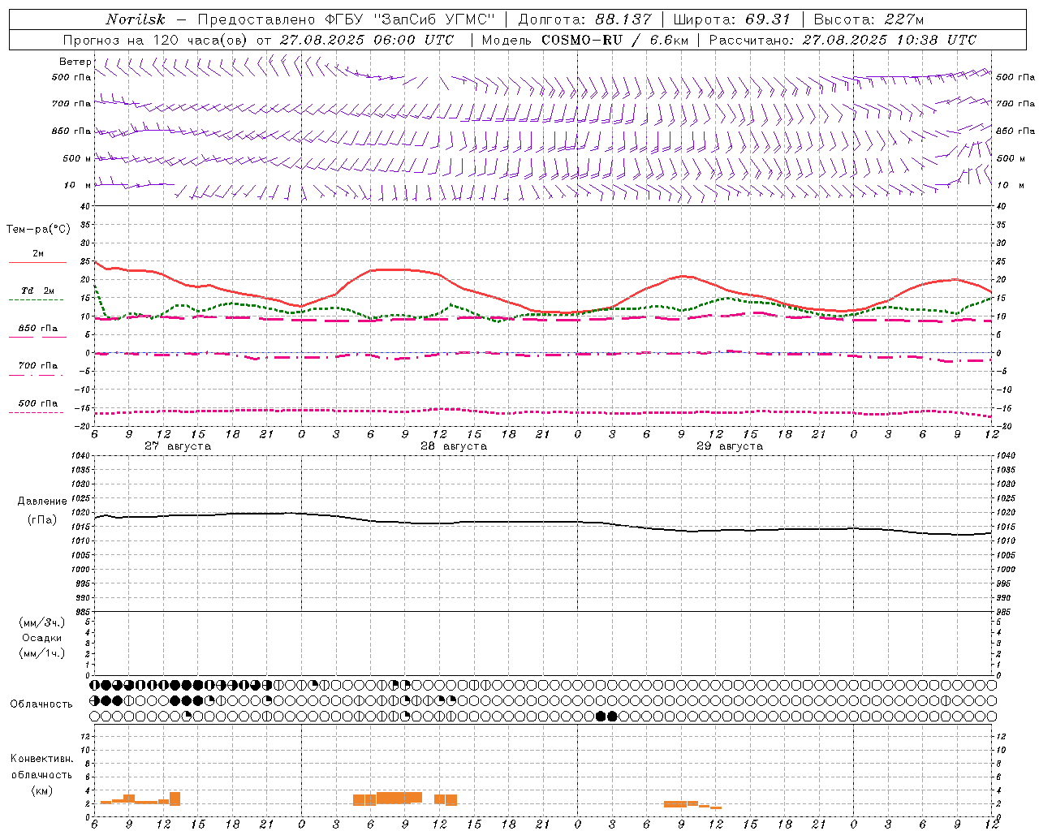Viewport: 1039px width, 831px height.
Task: Click the 27 августа date label
Action: tap(178, 446)
